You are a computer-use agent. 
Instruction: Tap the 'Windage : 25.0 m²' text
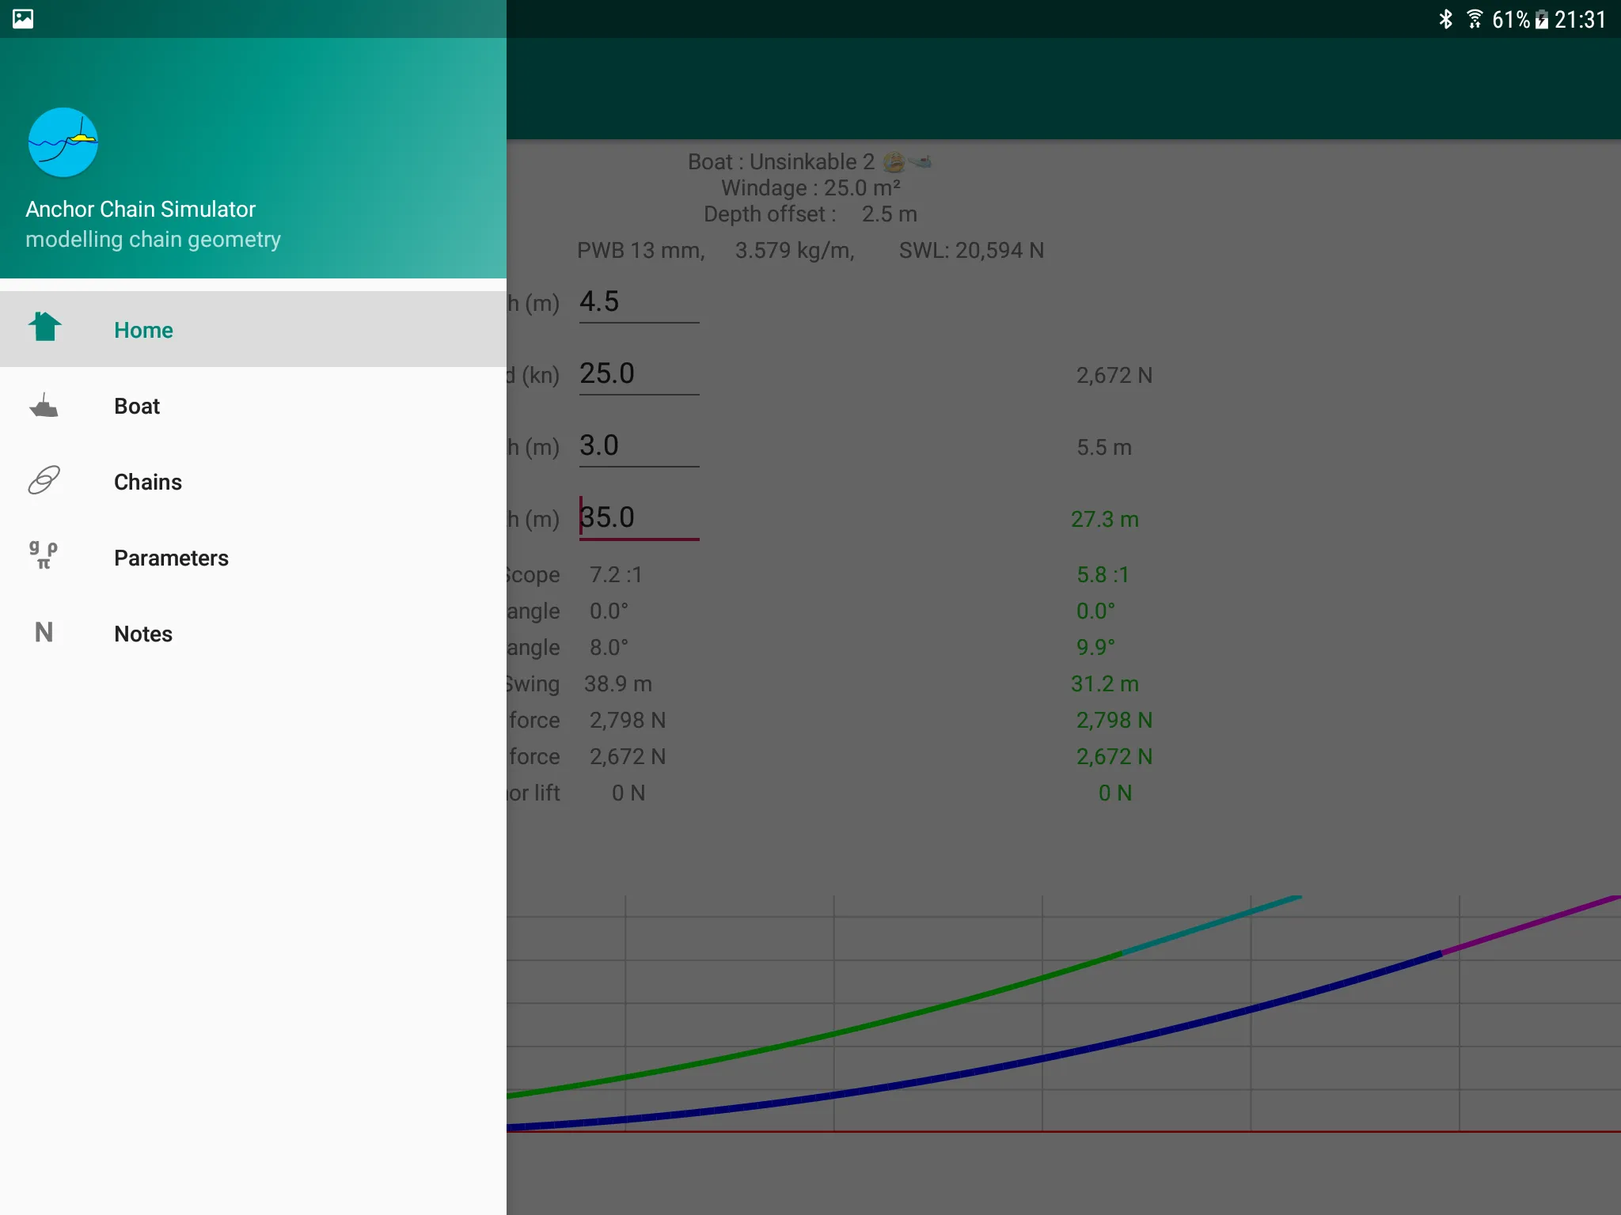(810, 187)
